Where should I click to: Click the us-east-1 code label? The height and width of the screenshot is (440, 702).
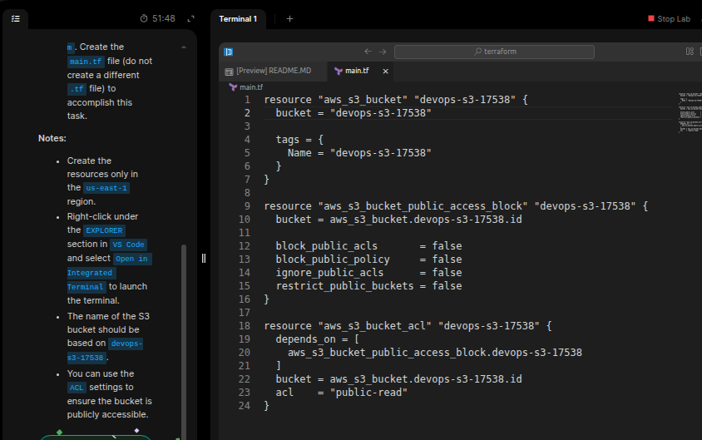106,188
